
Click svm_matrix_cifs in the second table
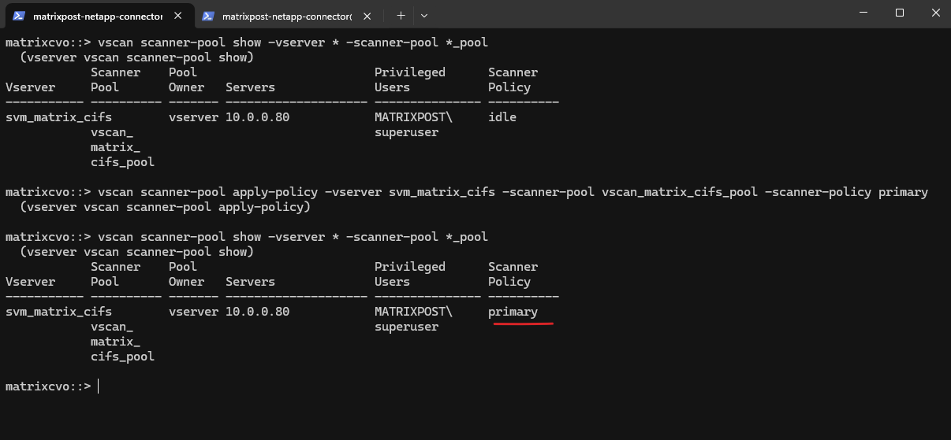58,312
